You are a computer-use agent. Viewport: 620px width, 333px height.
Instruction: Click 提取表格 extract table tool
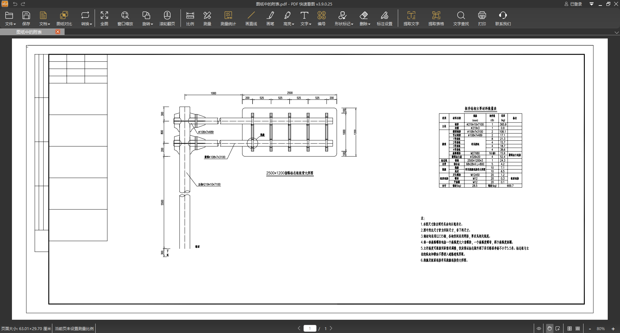click(436, 18)
